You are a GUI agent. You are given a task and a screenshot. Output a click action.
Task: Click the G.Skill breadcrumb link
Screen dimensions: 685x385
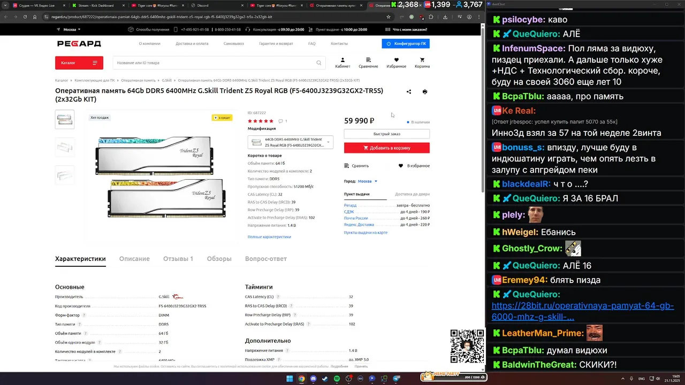167,80
